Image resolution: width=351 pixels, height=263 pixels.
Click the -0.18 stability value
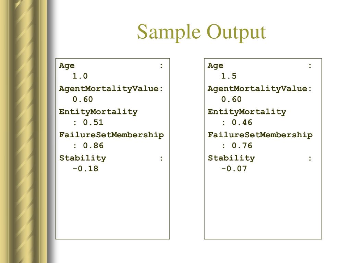click(85, 168)
